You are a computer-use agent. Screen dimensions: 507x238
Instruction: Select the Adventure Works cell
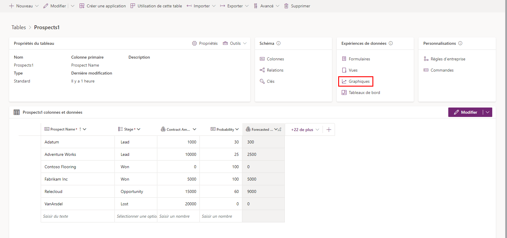pos(78,154)
